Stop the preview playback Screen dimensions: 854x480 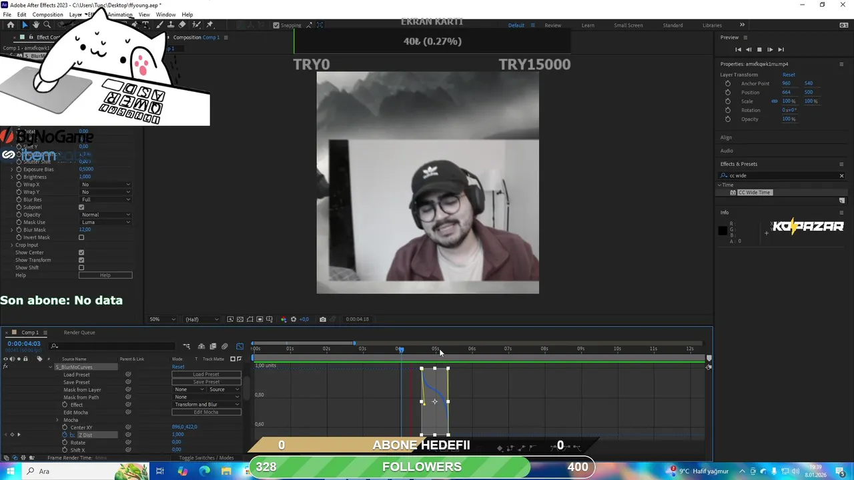(759, 49)
